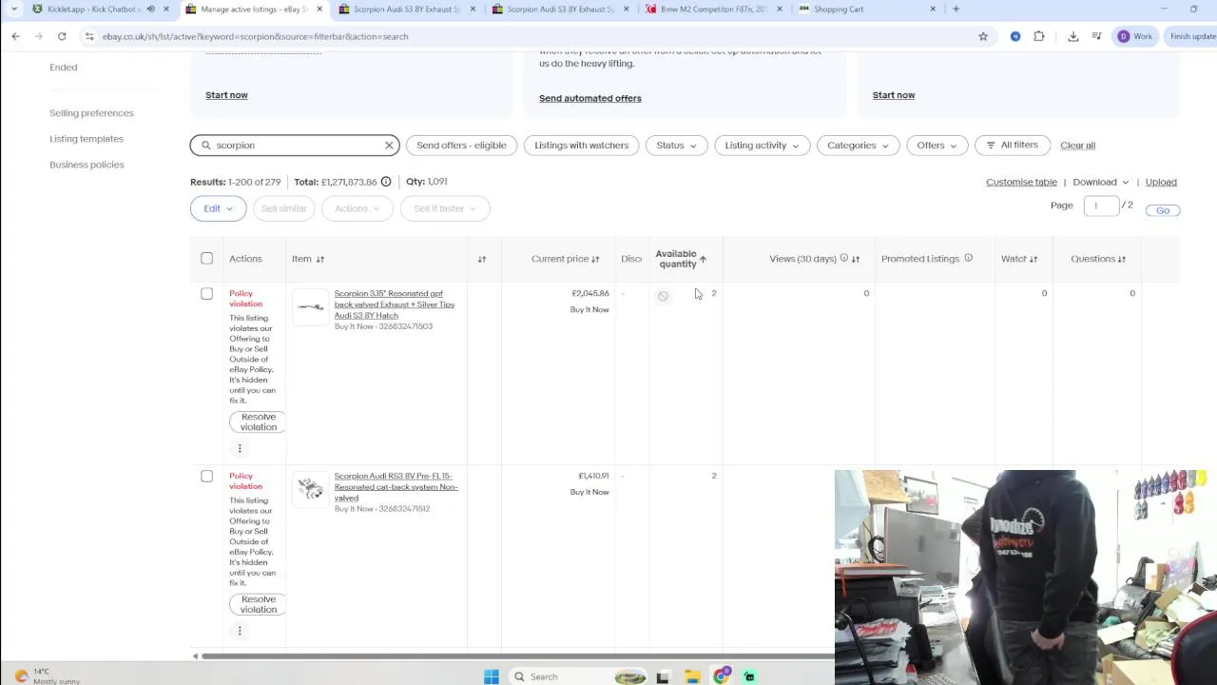1217x685 pixels.
Task: Expand the Listing activity filter
Action: point(762,146)
